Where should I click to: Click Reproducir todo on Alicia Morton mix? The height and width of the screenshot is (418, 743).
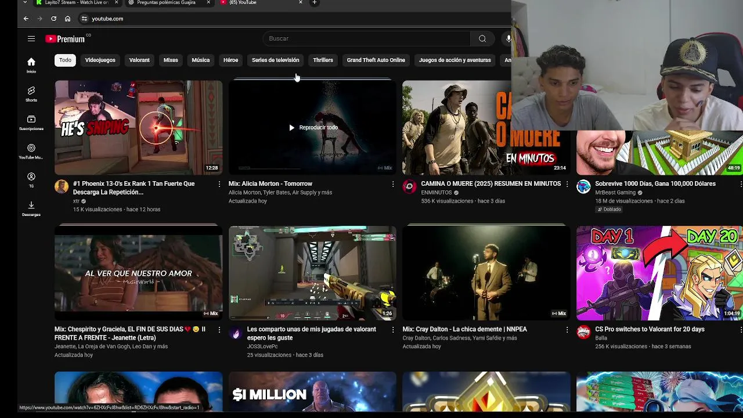click(313, 128)
